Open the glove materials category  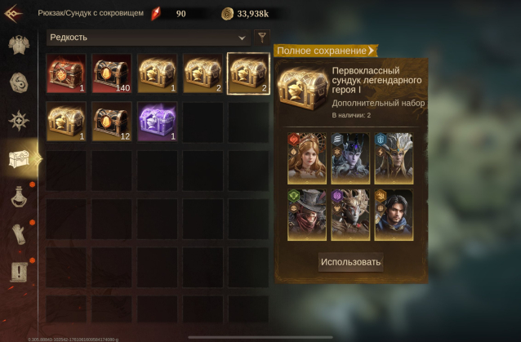(19, 234)
